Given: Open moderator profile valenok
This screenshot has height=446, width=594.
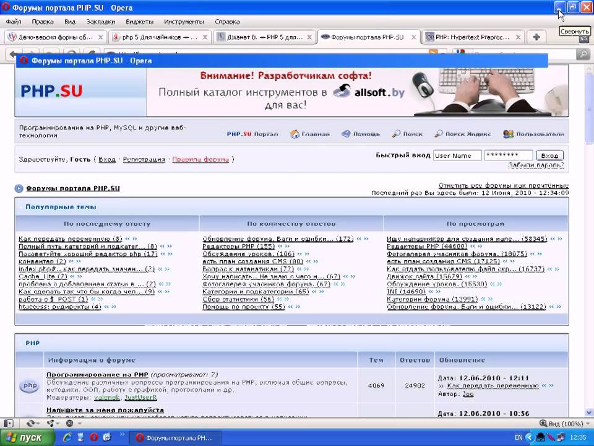Looking at the screenshot, I should tap(107, 398).
